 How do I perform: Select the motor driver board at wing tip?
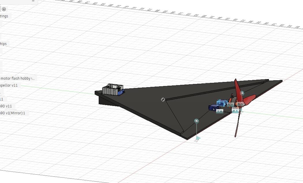pyautogui.click(x=113, y=90)
